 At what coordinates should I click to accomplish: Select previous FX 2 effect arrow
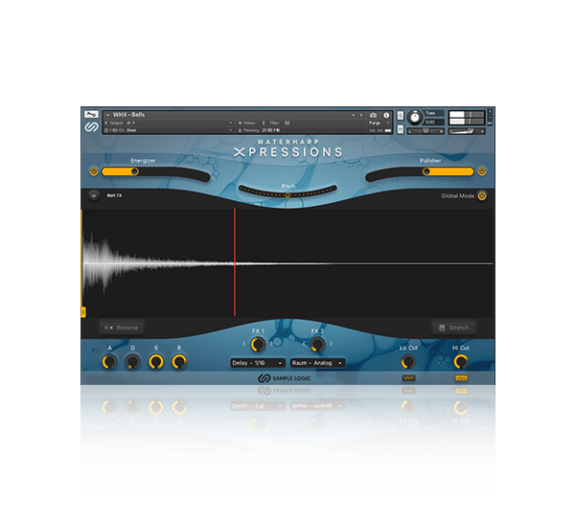click(304, 344)
